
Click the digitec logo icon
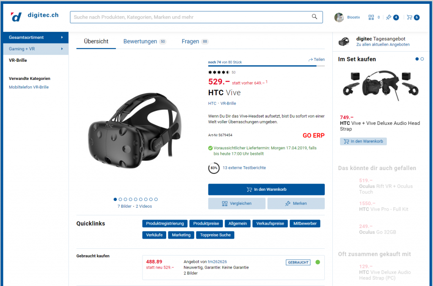[x=16, y=16]
